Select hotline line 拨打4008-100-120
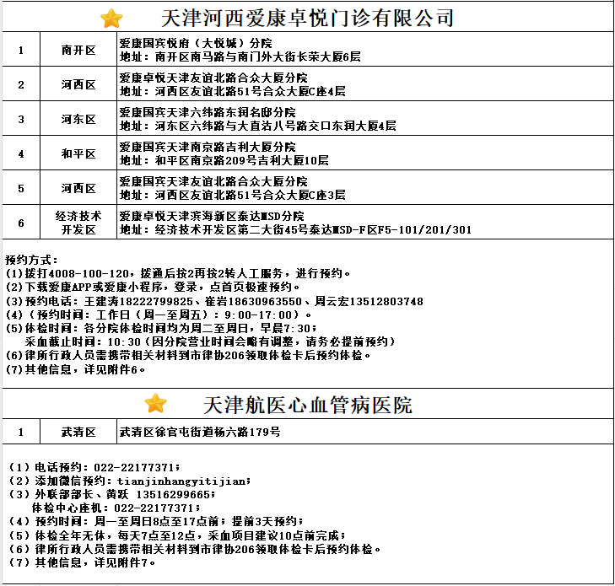 click(x=178, y=273)
